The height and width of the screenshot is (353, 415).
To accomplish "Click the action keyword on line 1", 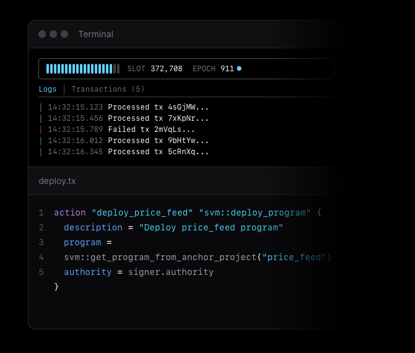I will [x=70, y=212].
